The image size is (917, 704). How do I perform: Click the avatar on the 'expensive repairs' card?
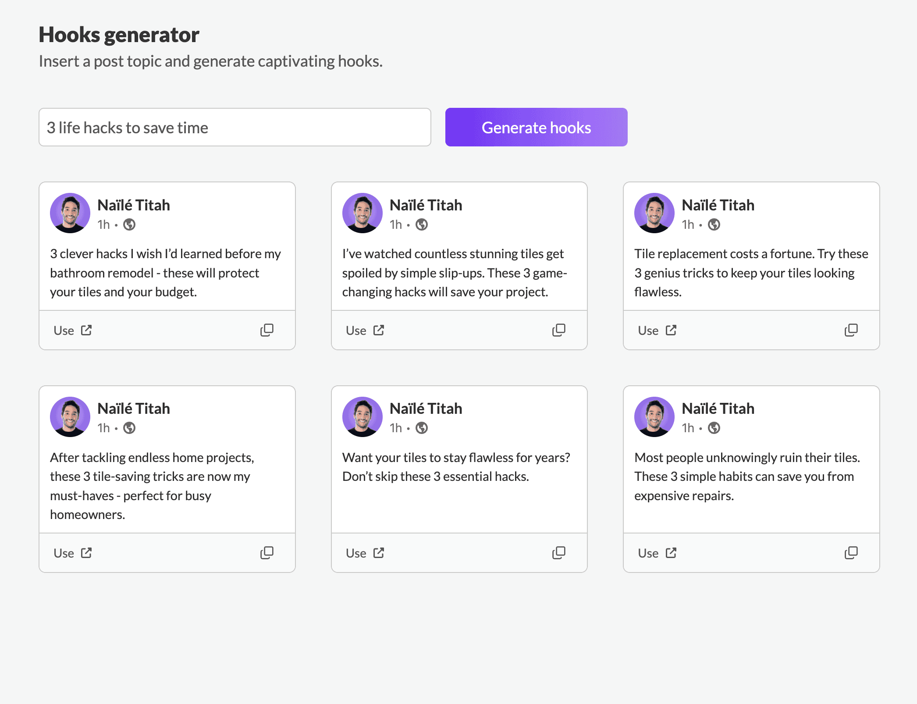654,417
